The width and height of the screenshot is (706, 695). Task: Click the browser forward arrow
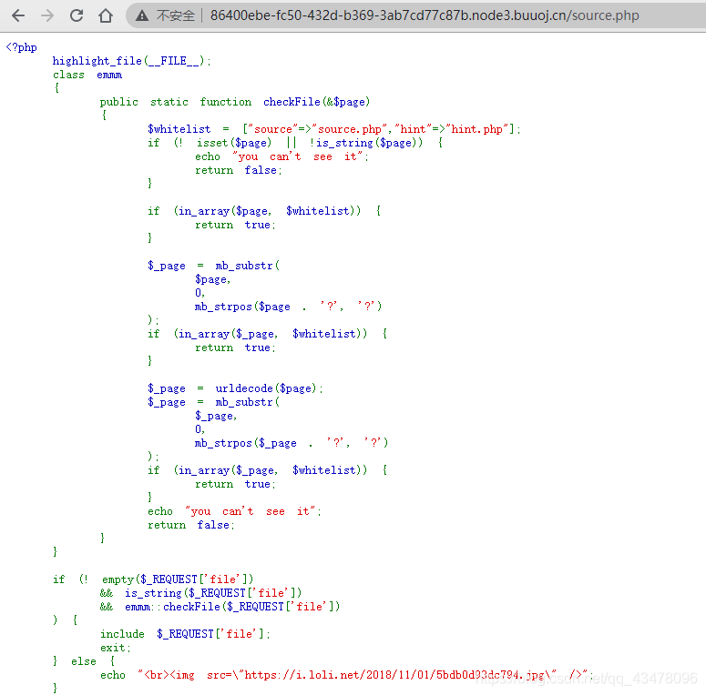point(47,15)
